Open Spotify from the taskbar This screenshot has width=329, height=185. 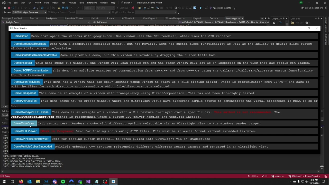point(63,182)
